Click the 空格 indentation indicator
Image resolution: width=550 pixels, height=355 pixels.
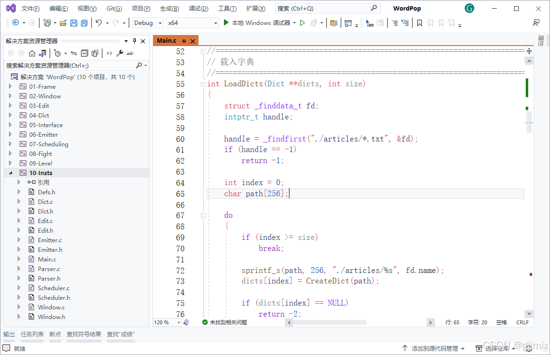coord(501,322)
